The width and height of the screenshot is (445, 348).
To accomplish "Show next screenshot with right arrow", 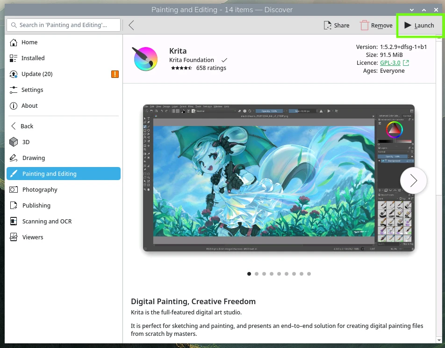I will click(x=413, y=181).
